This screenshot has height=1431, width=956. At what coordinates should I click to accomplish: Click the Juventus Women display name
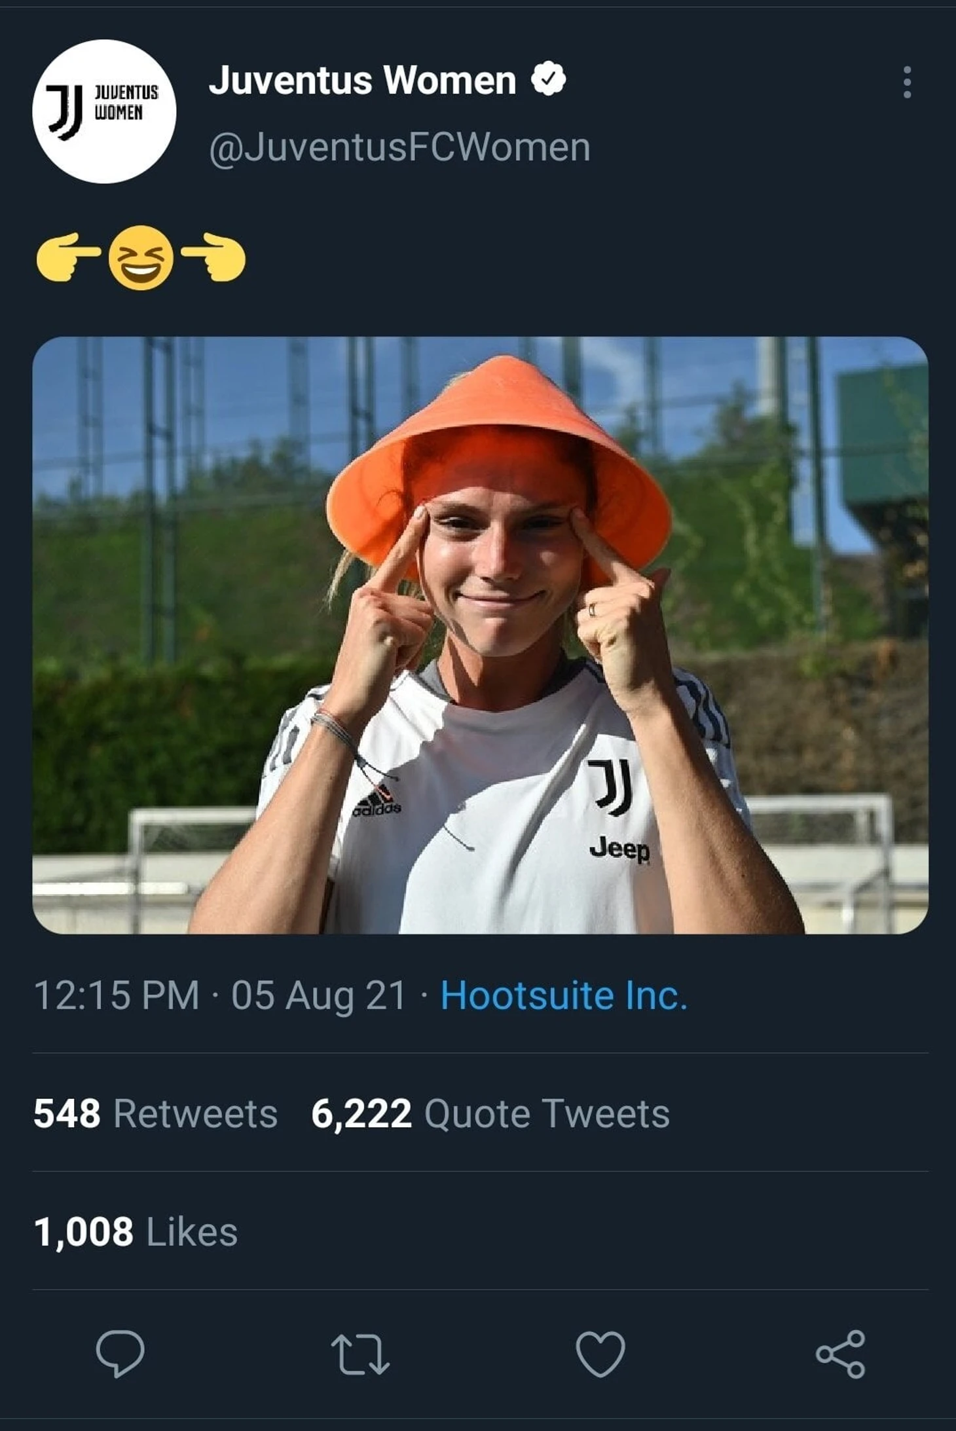362,81
